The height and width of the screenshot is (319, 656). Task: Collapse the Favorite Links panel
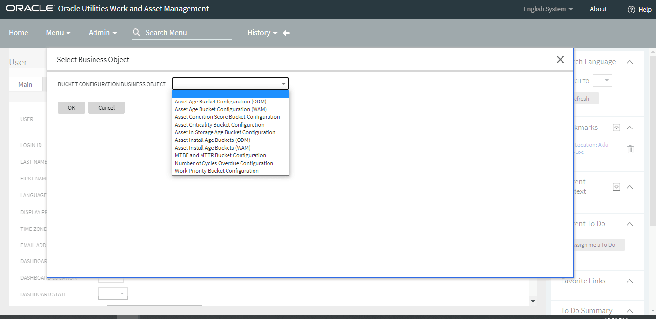629,281
